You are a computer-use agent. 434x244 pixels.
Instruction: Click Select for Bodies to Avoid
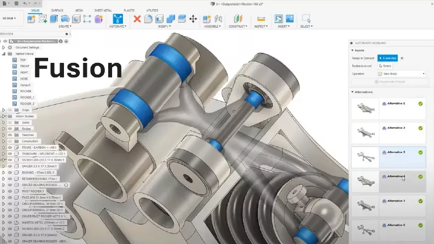tap(385, 66)
